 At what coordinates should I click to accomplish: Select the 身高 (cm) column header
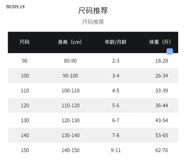(x=70, y=42)
